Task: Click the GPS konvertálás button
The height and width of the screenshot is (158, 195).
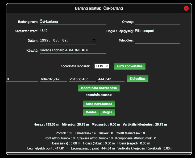Action: coord(130,66)
